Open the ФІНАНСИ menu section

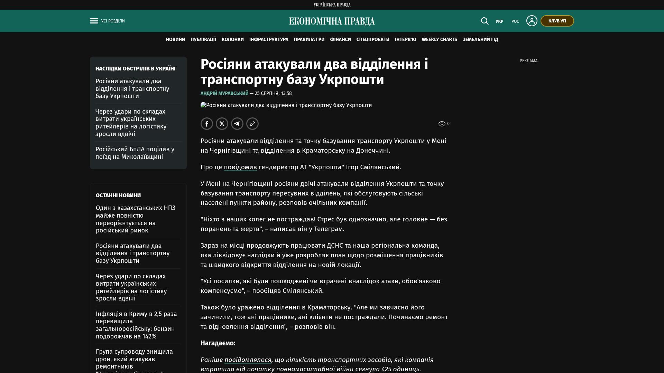pyautogui.click(x=340, y=40)
